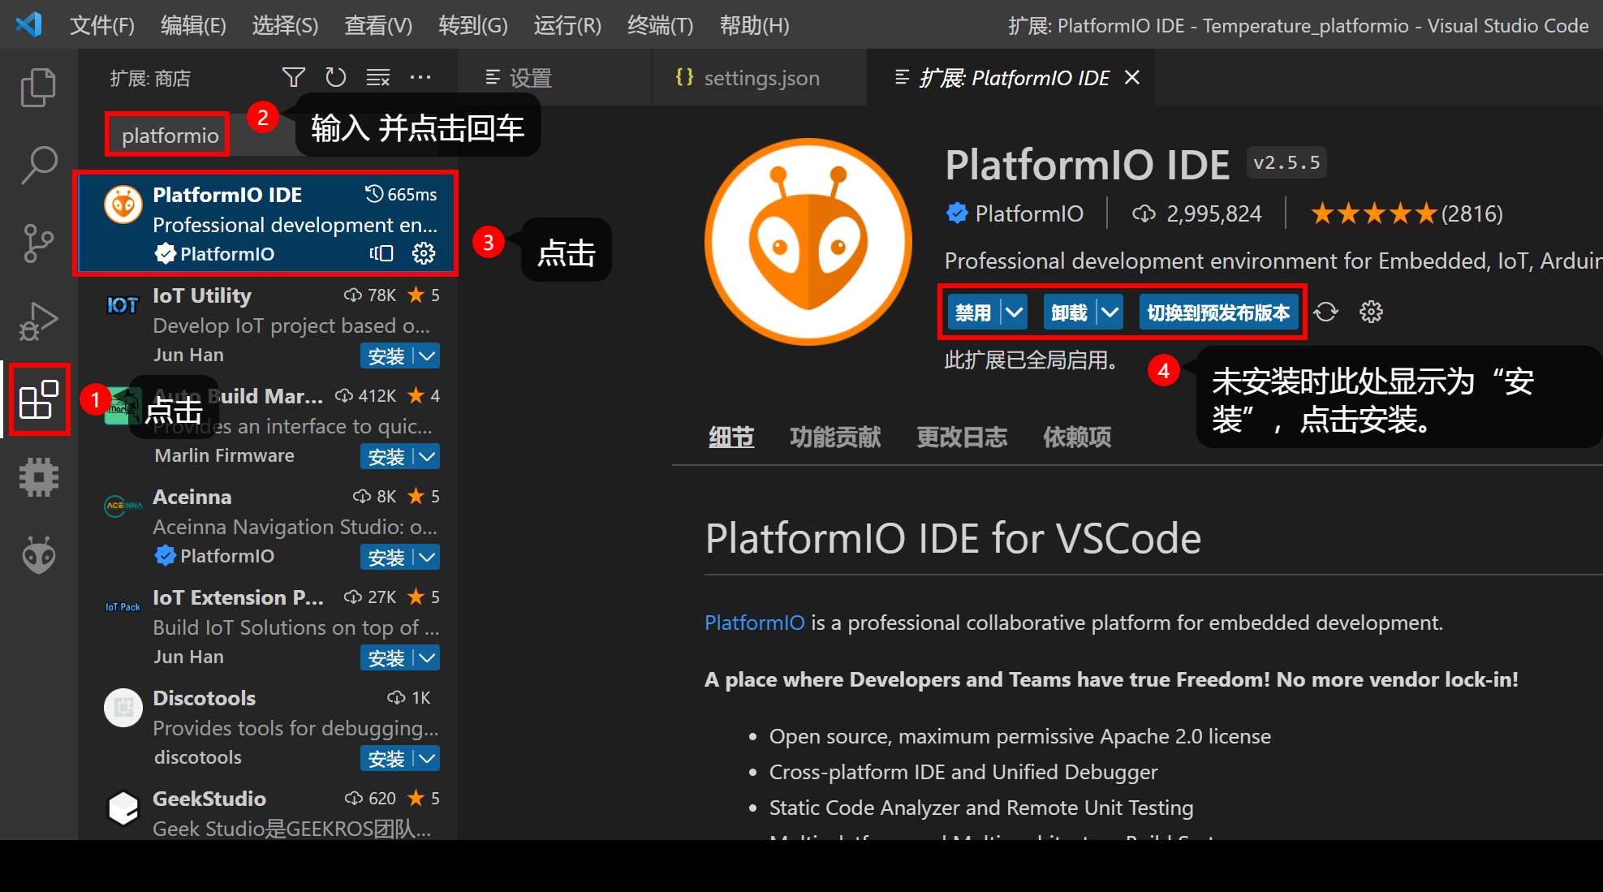Open the Extensions view icon
Screen dimensions: 1603x892
point(38,399)
